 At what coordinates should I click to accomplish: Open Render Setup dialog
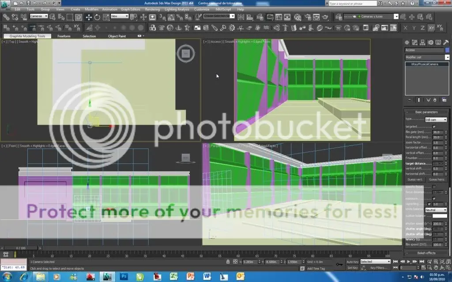[x=308, y=17]
